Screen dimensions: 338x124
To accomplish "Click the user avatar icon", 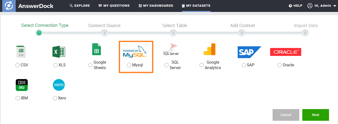I will pyautogui.click(x=310, y=6).
